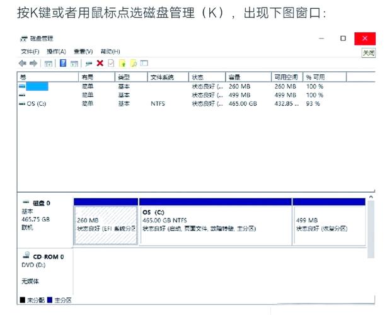Click the 499 MB capacity cell
The image size is (392, 315).
[239, 95]
